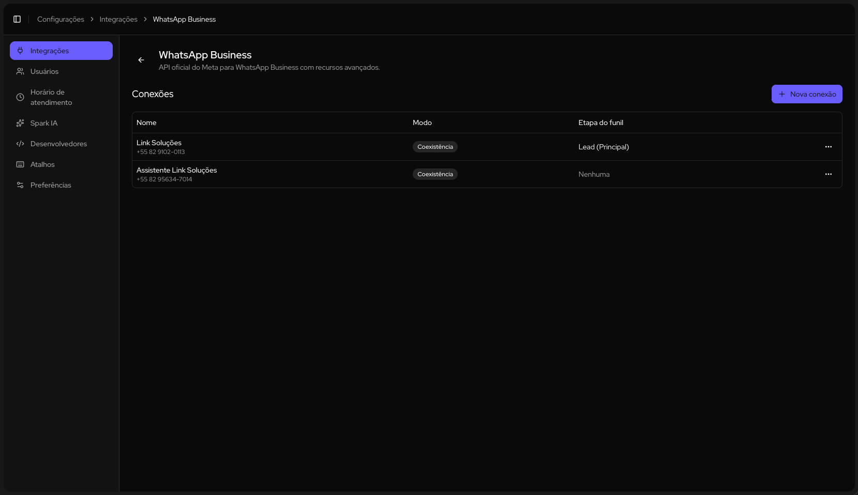The image size is (858, 495).
Task: Click the sliders icon beside Preferências
Action: tap(20, 185)
